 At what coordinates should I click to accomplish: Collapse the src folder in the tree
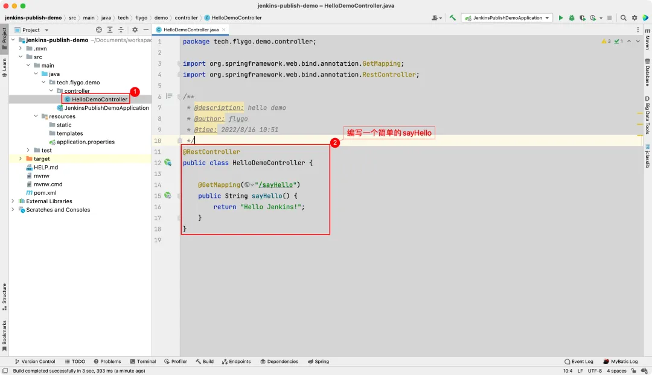[21, 57]
